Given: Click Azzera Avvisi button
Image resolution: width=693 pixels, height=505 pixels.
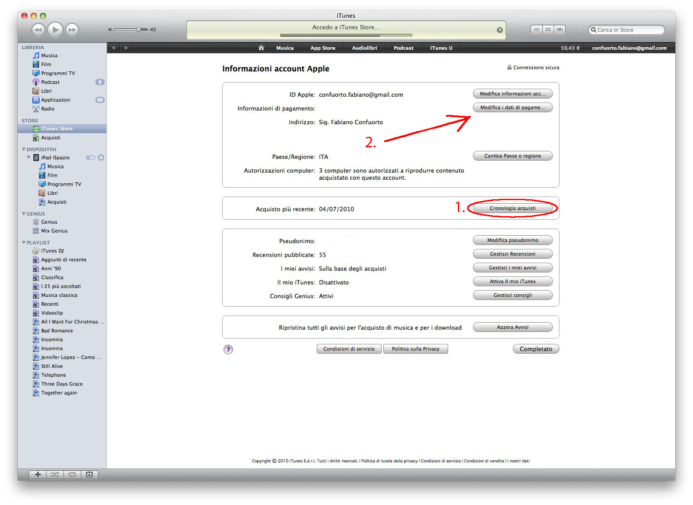Looking at the screenshot, I should pos(512,327).
